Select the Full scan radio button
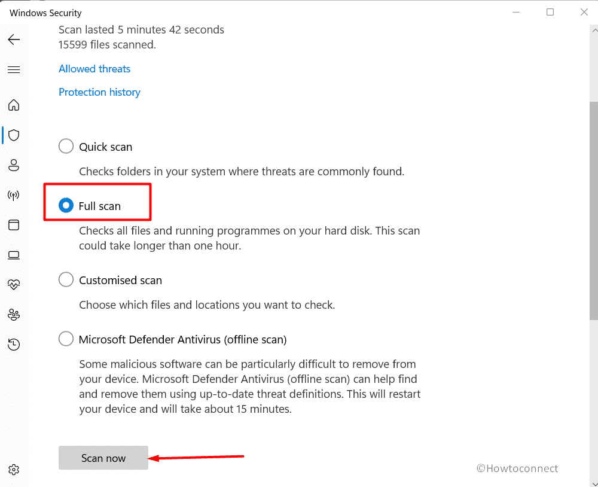This screenshot has width=598, height=487. click(66, 206)
